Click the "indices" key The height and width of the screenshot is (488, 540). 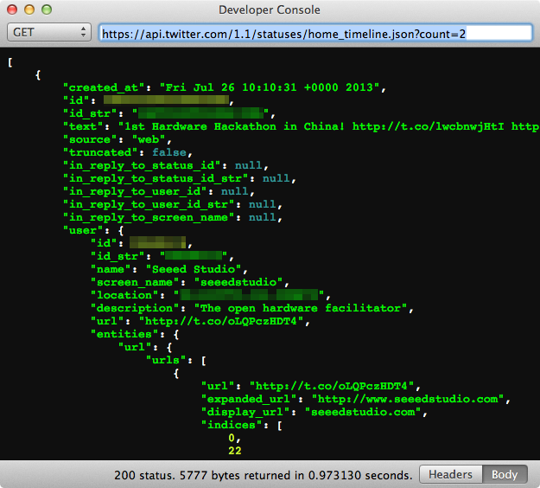tap(232, 425)
